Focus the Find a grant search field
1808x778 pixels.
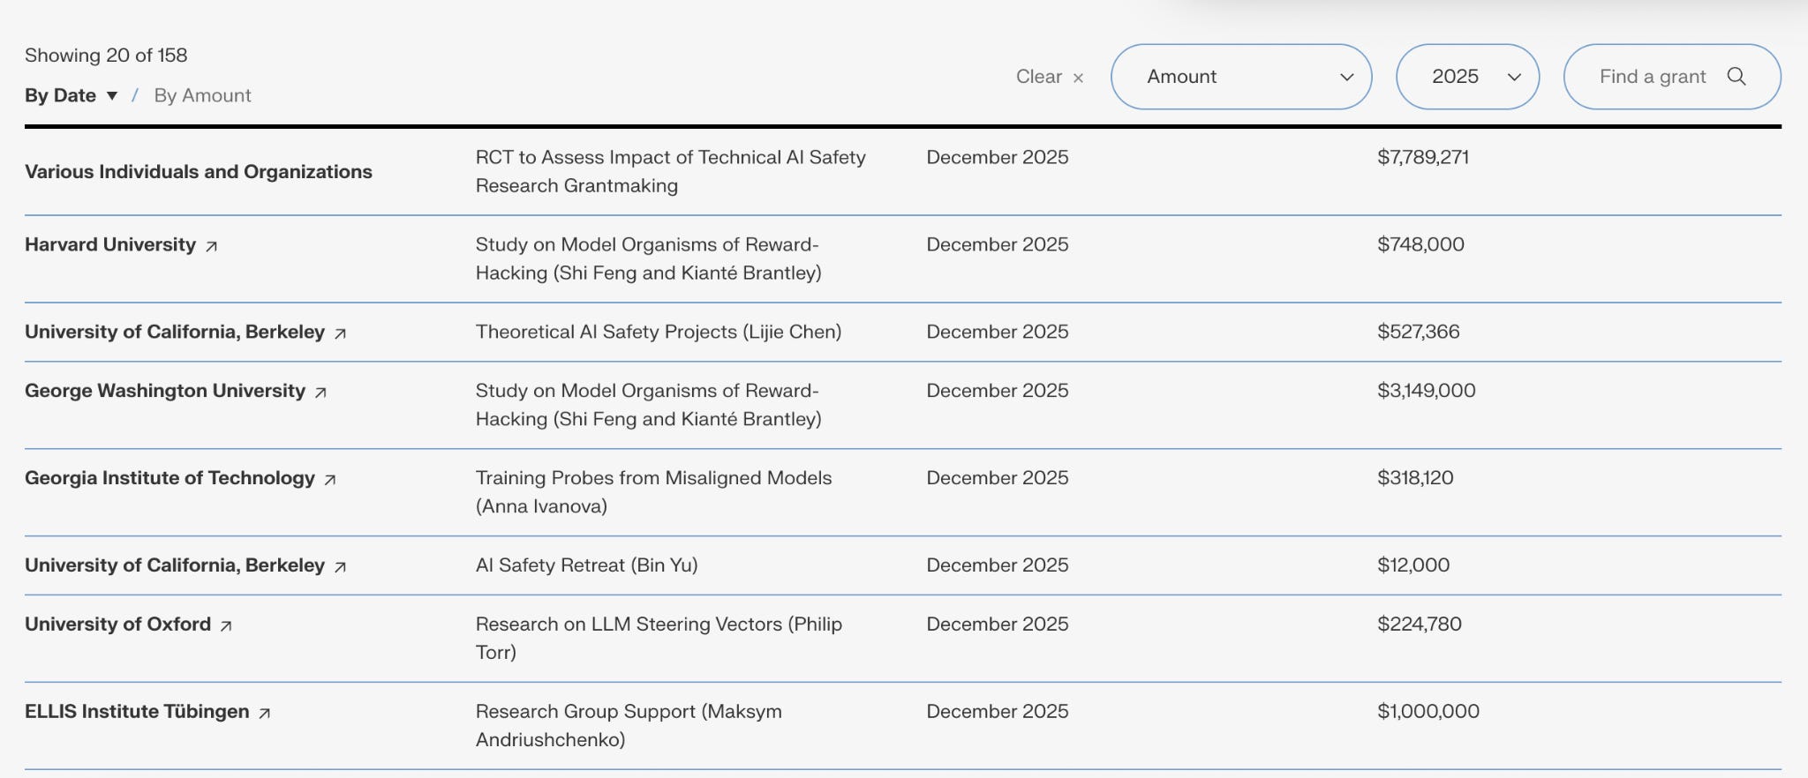(1672, 77)
